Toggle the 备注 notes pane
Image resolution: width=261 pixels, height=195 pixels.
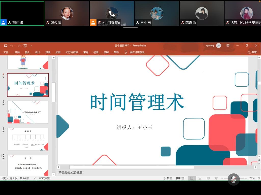pos(168,178)
